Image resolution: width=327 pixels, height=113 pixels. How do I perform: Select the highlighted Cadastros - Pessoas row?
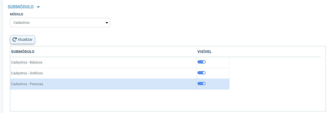coord(120,84)
